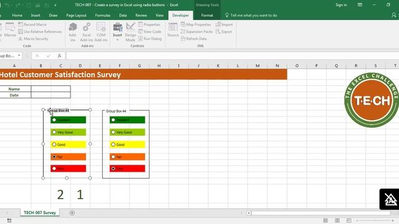
Task: Open Quick Access Toolbar customize dropdown
Action: coord(55,5)
